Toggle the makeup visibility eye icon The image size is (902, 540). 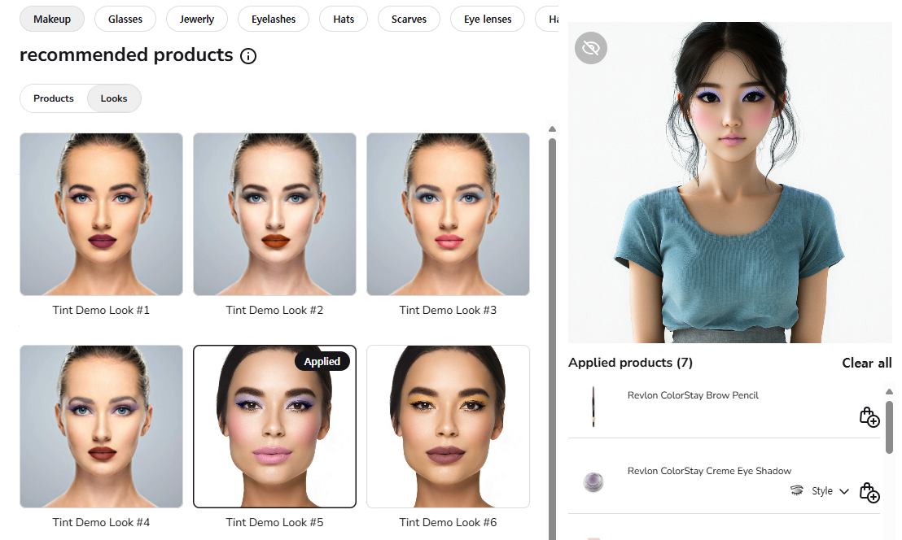pyautogui.click(x=591, y=48)
